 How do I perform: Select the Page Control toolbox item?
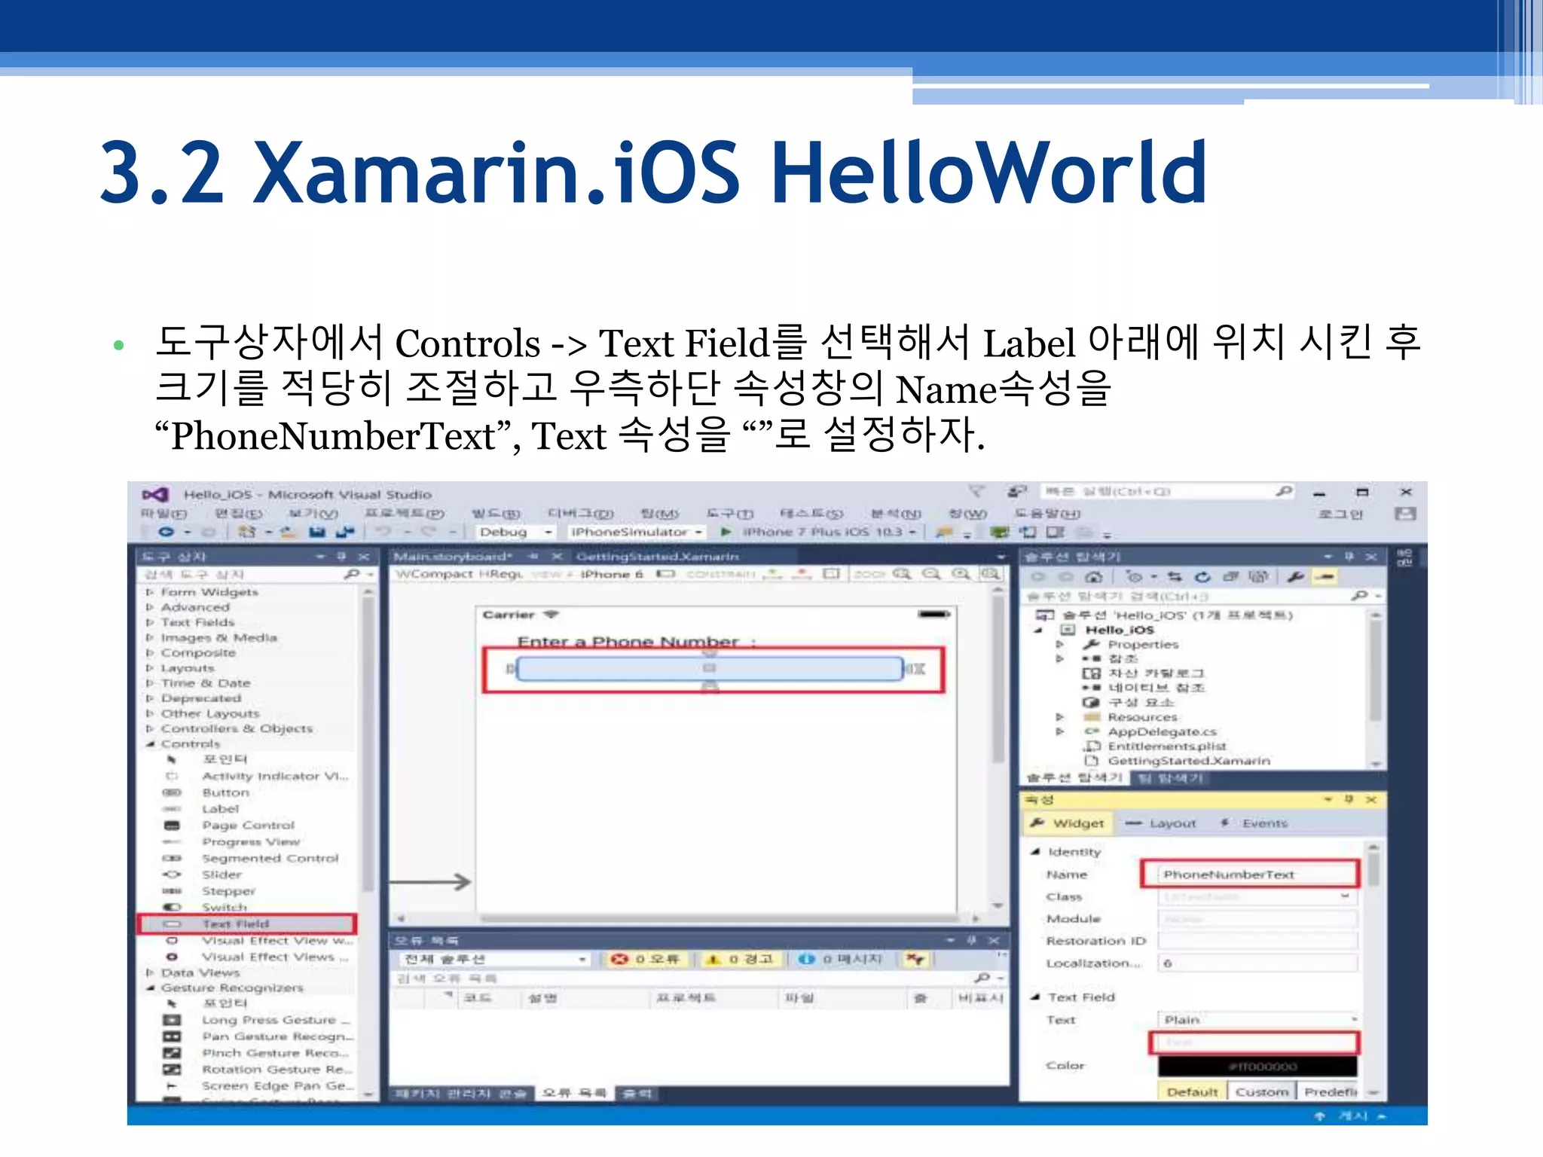pos(229,826)
